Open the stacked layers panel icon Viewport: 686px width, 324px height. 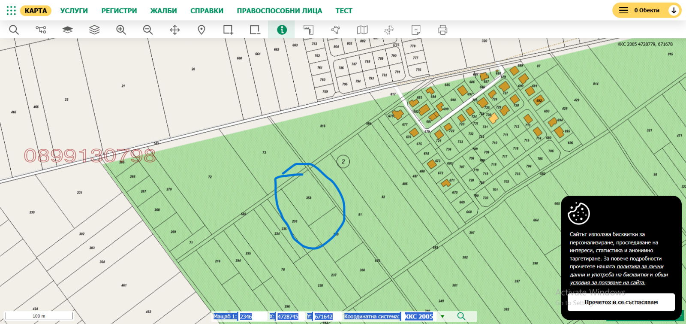click(x=94, y=30)
